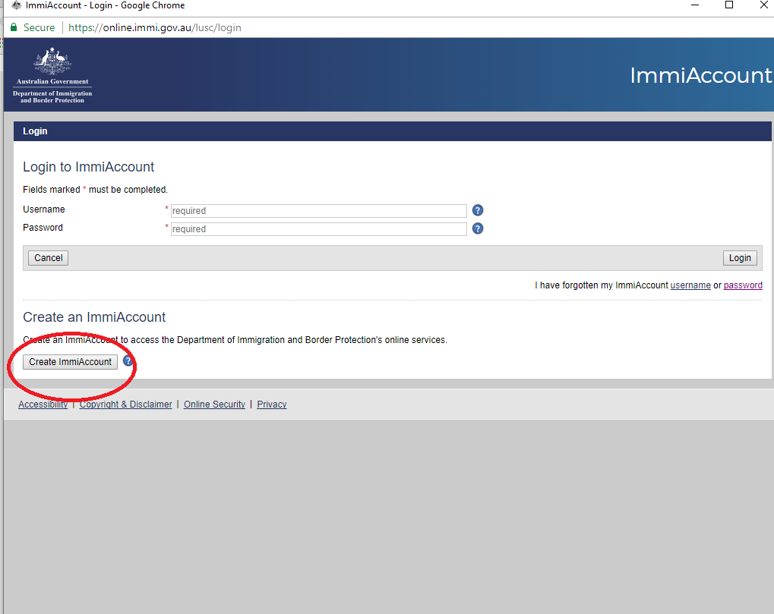
Task: Click the 'Create an ImmiAccount' heading
Action: click(x=94, y=317)
